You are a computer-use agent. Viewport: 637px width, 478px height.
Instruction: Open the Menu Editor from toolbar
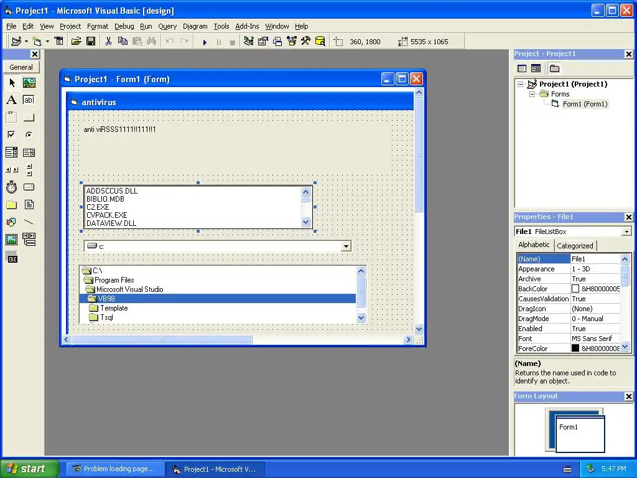point(59,42)
